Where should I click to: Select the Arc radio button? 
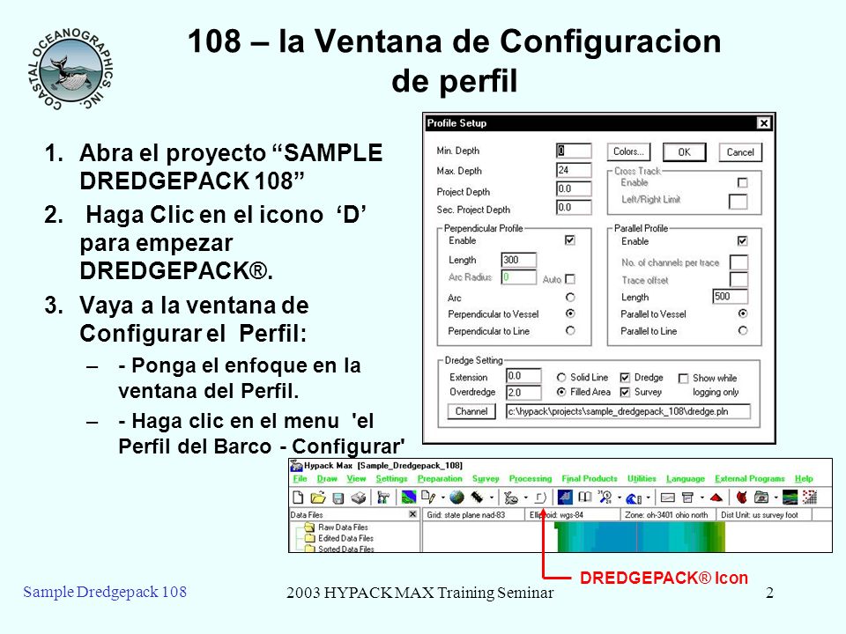coord(570,297)
